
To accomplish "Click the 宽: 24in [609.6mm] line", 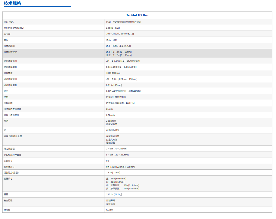I will click(x=116, y=179).
